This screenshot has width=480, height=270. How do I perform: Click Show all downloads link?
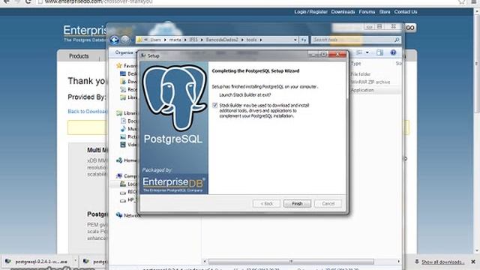pos(442,262)
